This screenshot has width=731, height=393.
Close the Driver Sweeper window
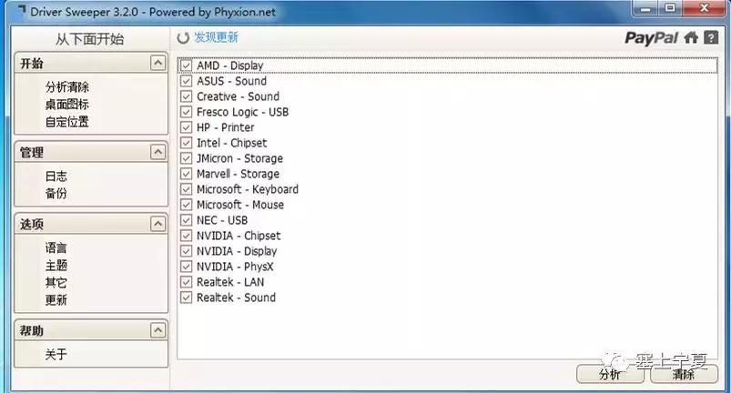(x=704, y=8)
